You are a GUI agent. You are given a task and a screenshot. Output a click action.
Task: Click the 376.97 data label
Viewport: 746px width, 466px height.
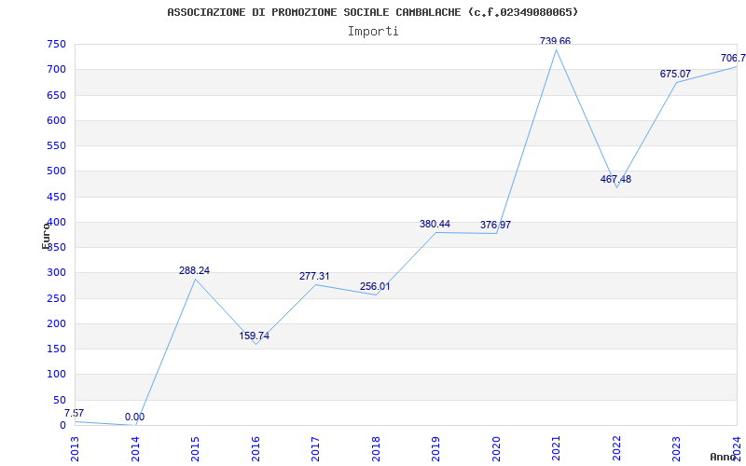(x=495, y=225)
